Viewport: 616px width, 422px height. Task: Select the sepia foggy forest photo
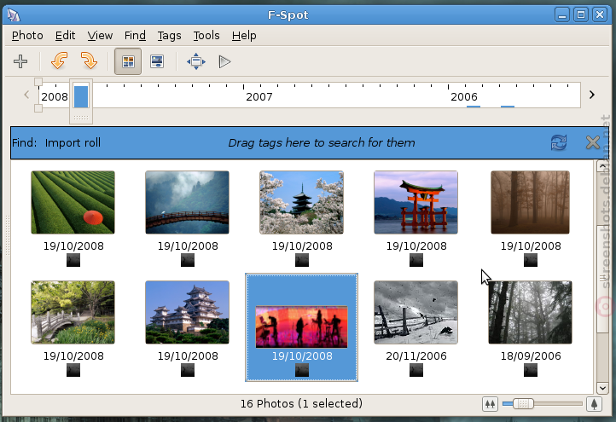pyautogui.click(x=531, y=203)
